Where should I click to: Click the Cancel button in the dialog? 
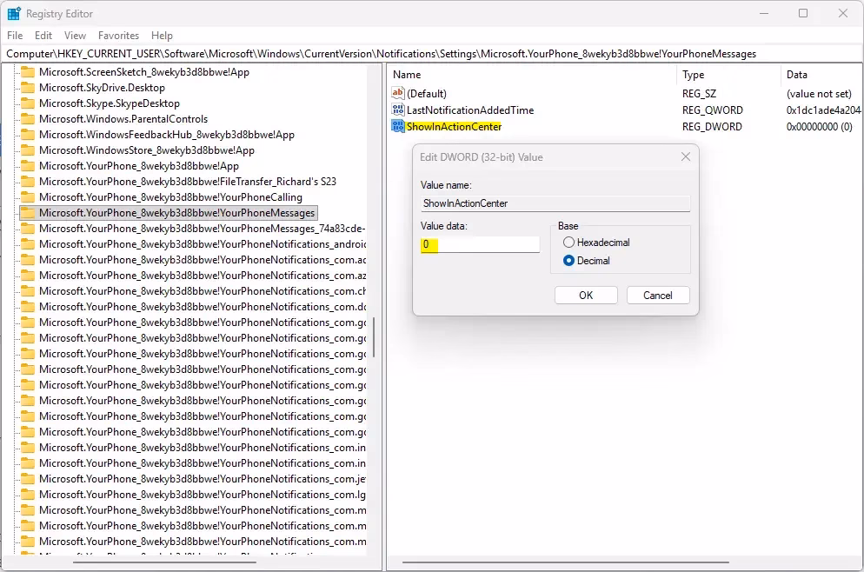[x=658, y=295]
